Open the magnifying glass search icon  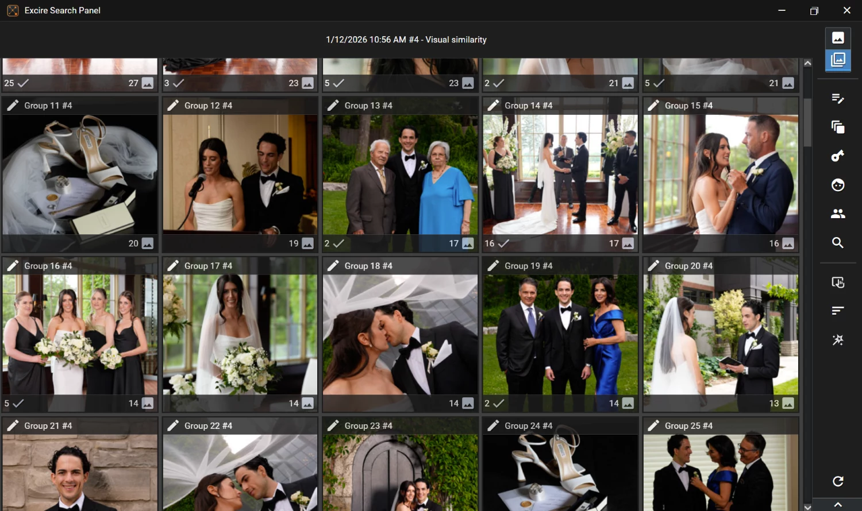point(838,242)
